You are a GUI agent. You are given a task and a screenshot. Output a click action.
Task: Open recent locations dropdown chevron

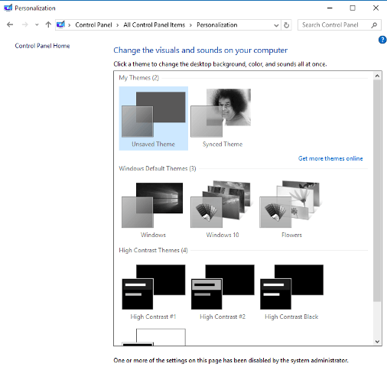(x=37, y=24)
